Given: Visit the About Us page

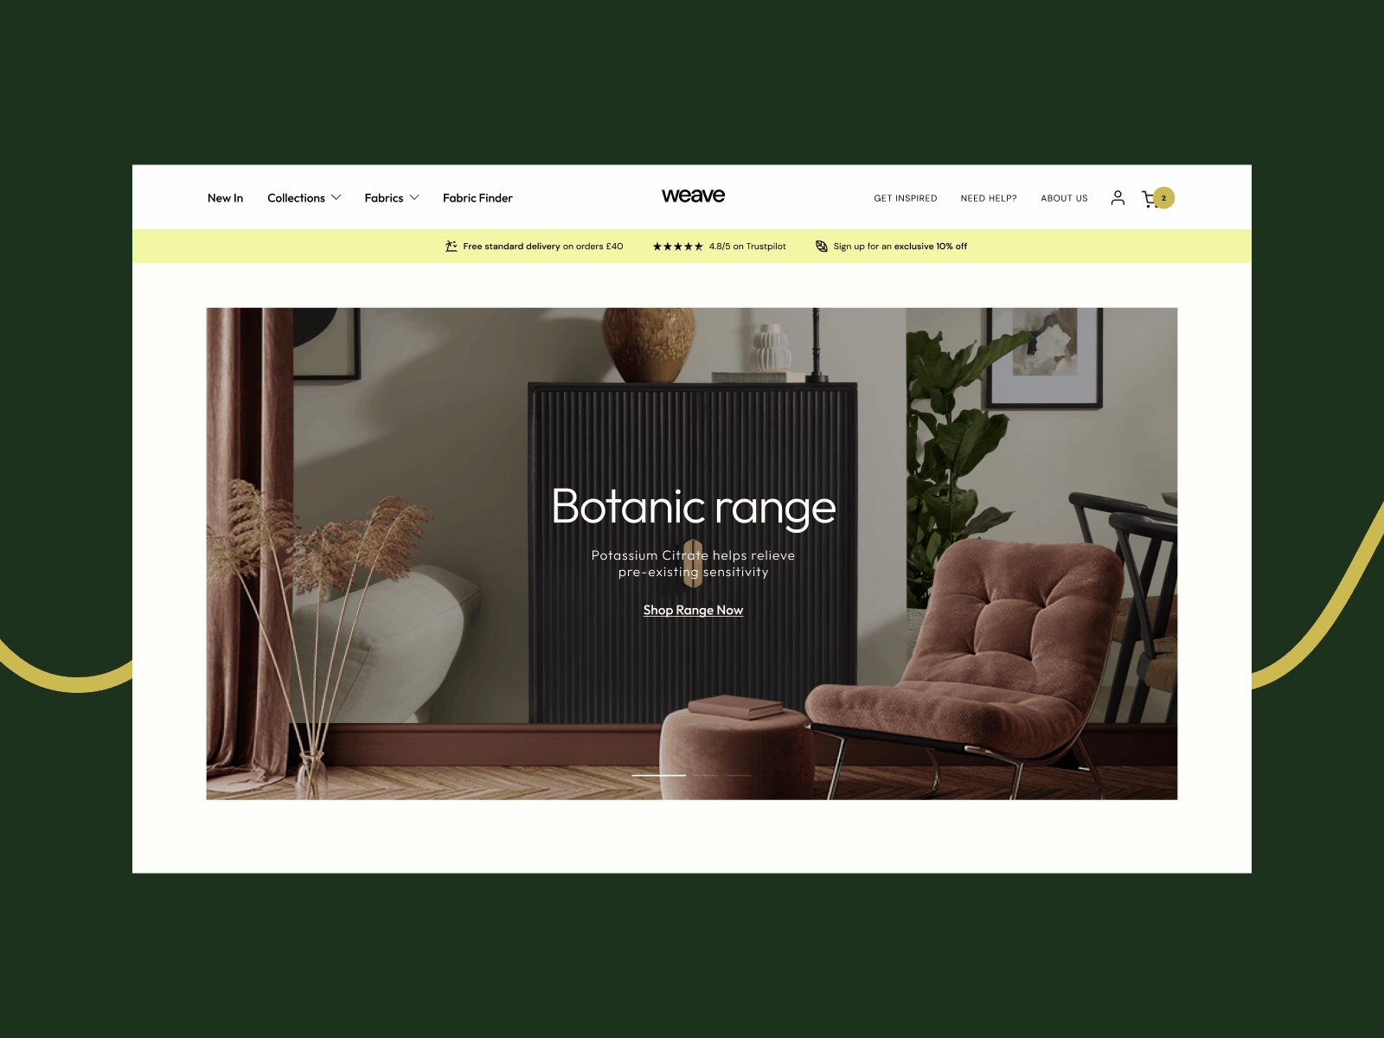Looking at the screenshot, I should click(x=1064, y=199).
